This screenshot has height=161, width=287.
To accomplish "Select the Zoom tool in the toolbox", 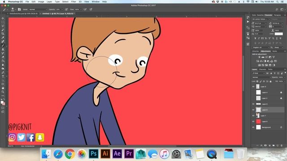I will pyautogui.click(x=3, y=92).
